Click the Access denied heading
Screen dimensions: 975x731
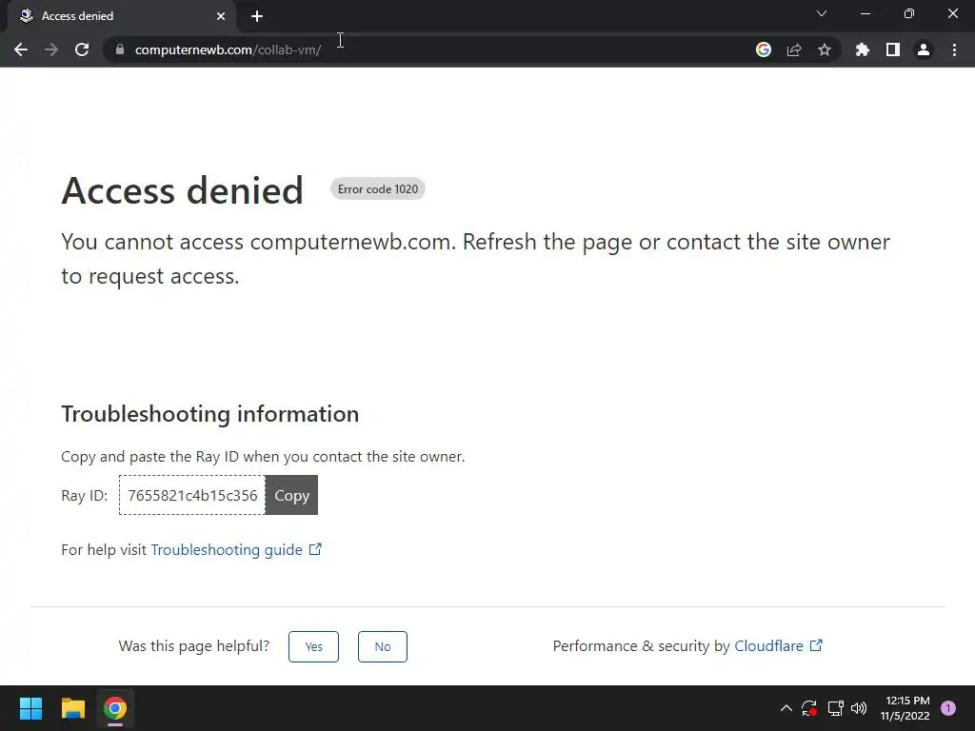click(182, 190)
